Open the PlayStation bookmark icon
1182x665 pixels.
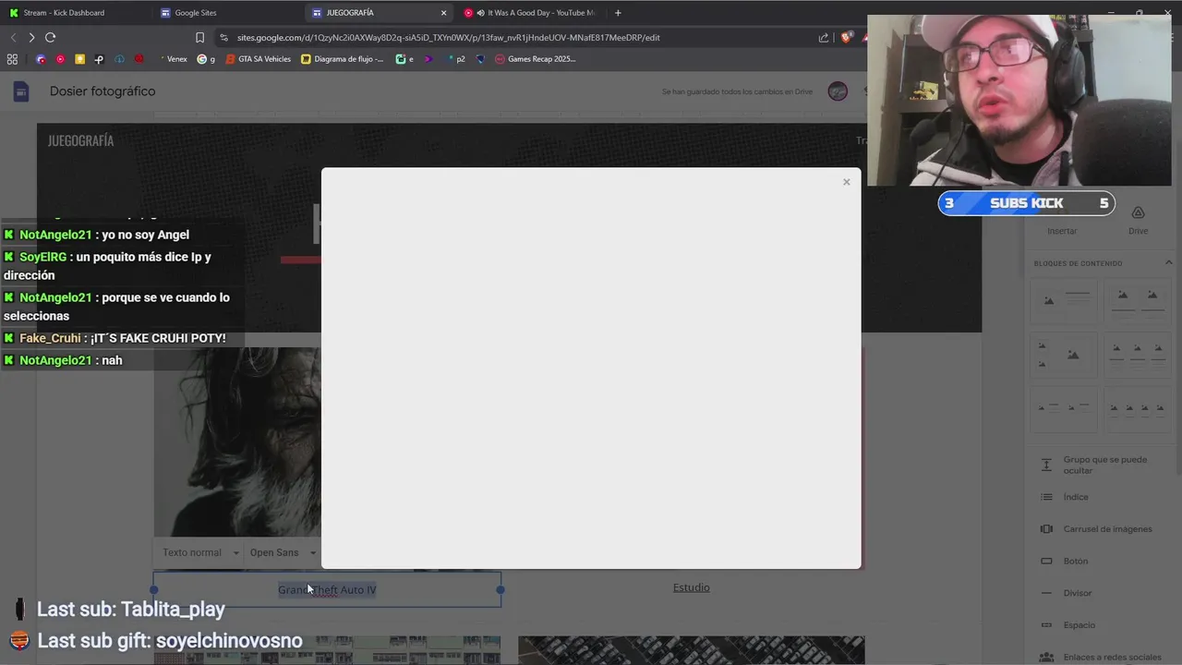tap(99, 59)
